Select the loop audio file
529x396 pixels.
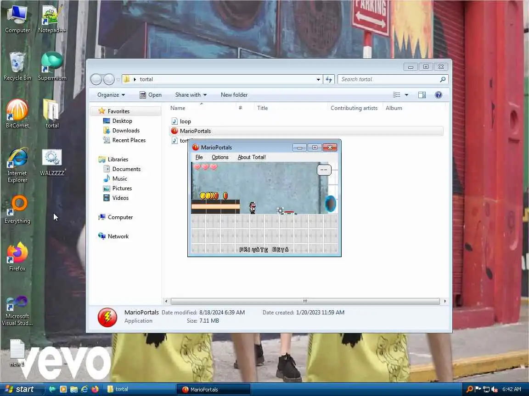click(185, 121)
